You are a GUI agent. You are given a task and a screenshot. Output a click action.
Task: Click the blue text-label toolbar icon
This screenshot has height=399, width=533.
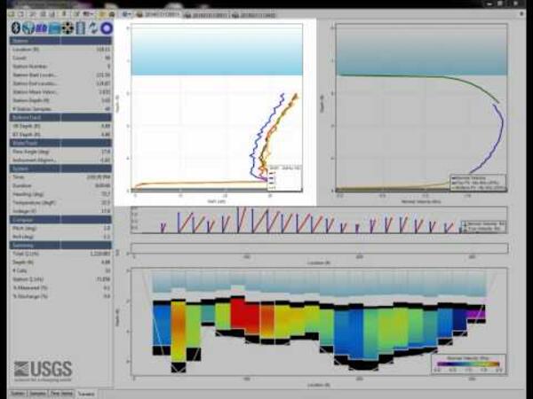click(x=42, y=28)
